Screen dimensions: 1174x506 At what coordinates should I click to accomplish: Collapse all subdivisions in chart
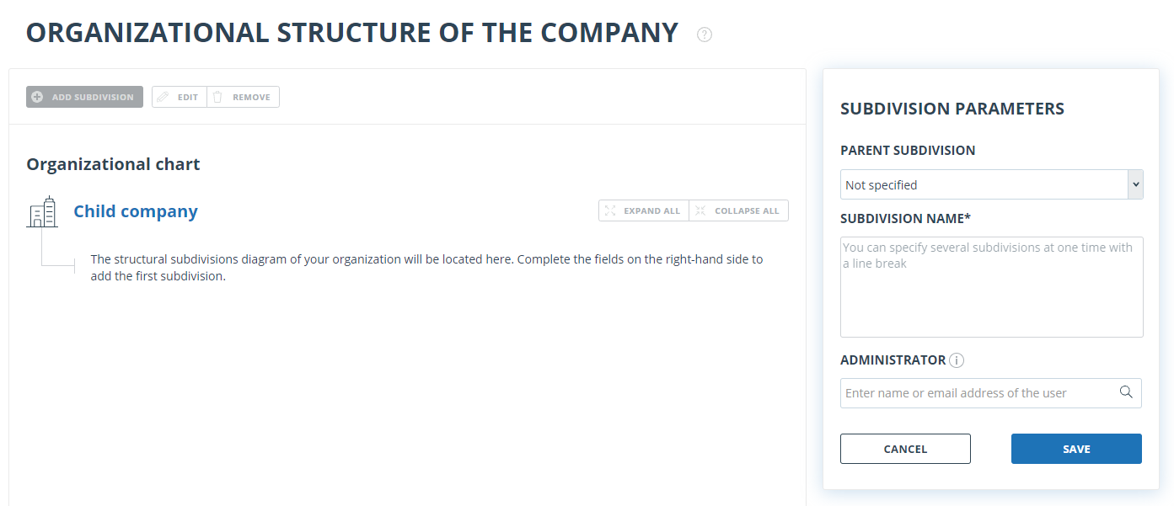739,210
